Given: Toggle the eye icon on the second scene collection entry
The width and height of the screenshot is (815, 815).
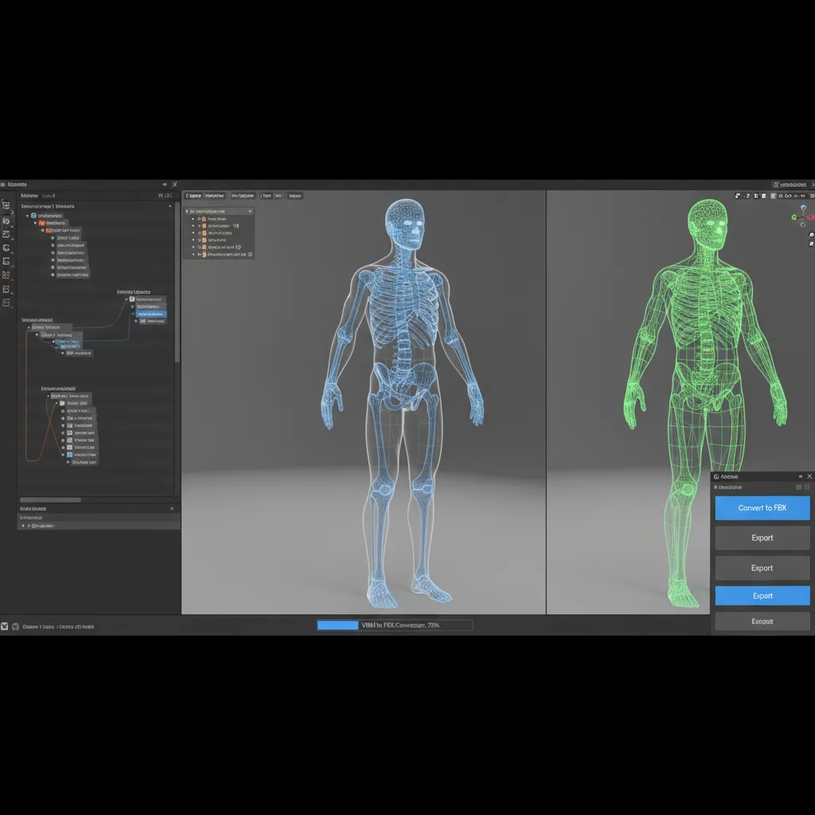Looking at the screenshot, I should coord(193,225).
